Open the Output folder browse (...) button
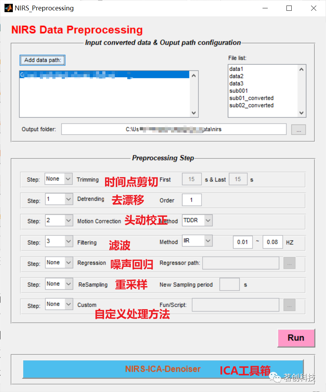Viewport: 326px width, 392px height. click(298, 129)
